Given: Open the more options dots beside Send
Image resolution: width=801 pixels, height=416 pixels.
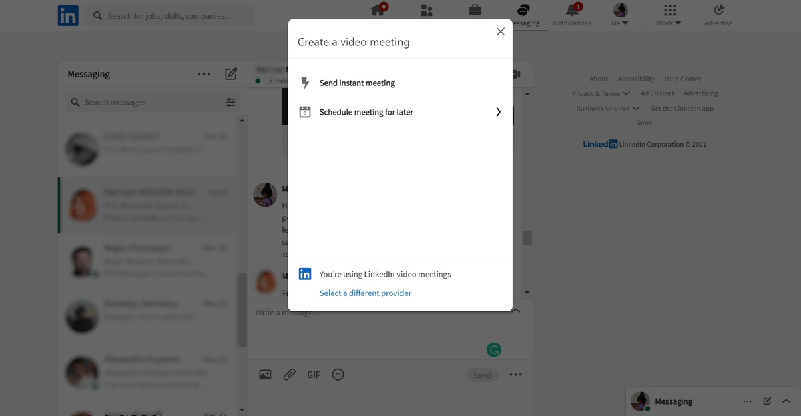Looking at the screenshot, I should point(515,375).
